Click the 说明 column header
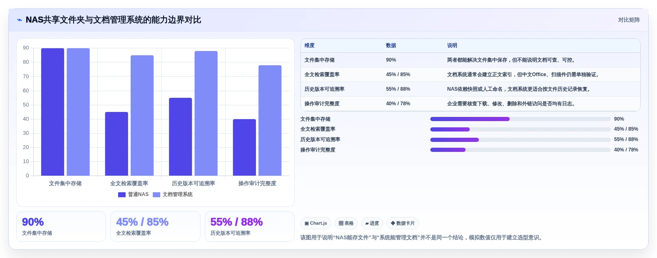The width and height of the screenshot is (657, 258). (x=452, y=46)
